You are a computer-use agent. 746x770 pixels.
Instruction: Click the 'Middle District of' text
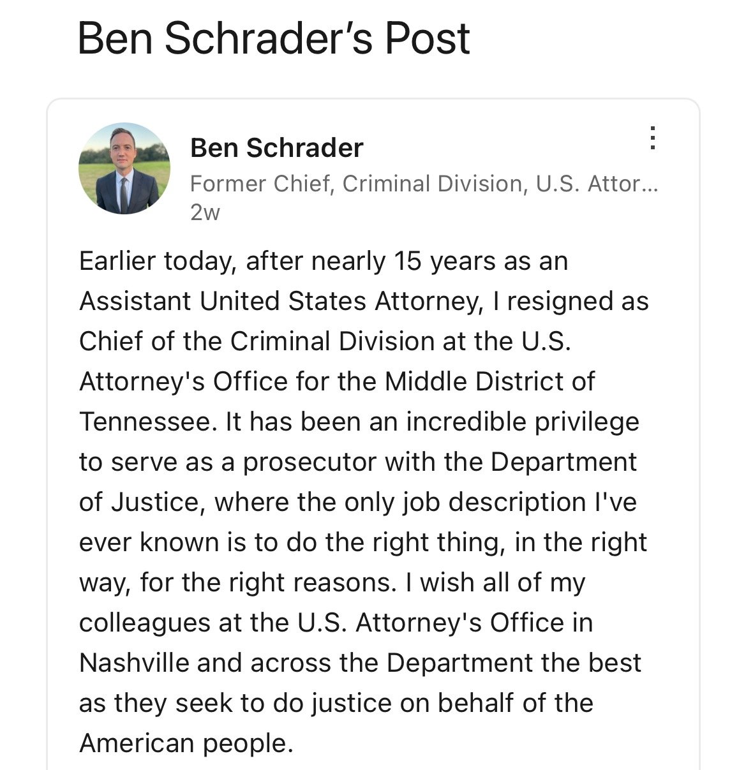click(x=490, y=381)
